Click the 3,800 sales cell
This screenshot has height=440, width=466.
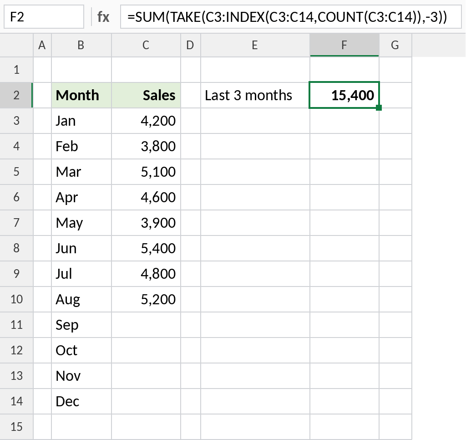coord(146,146)
